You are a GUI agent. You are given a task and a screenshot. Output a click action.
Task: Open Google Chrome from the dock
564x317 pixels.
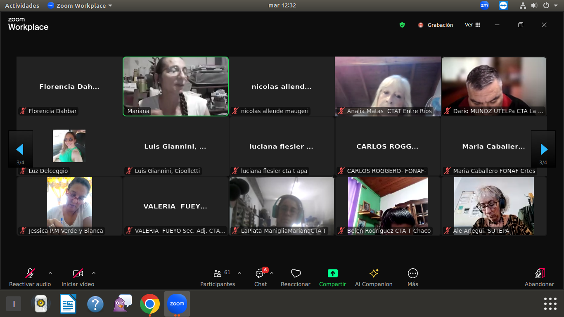click(150, 304)
